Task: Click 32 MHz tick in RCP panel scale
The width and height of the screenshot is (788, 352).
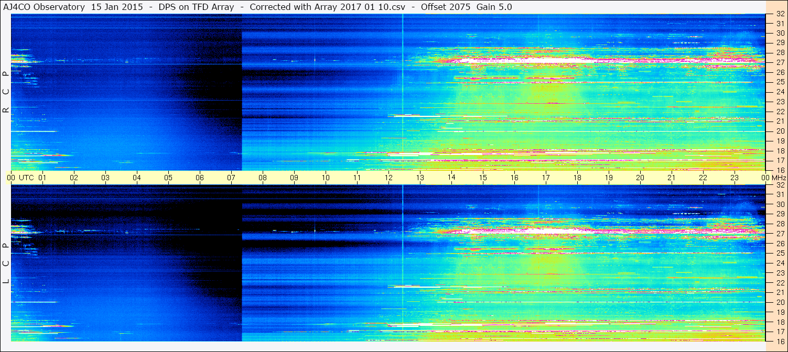Action: coord(780,14)
